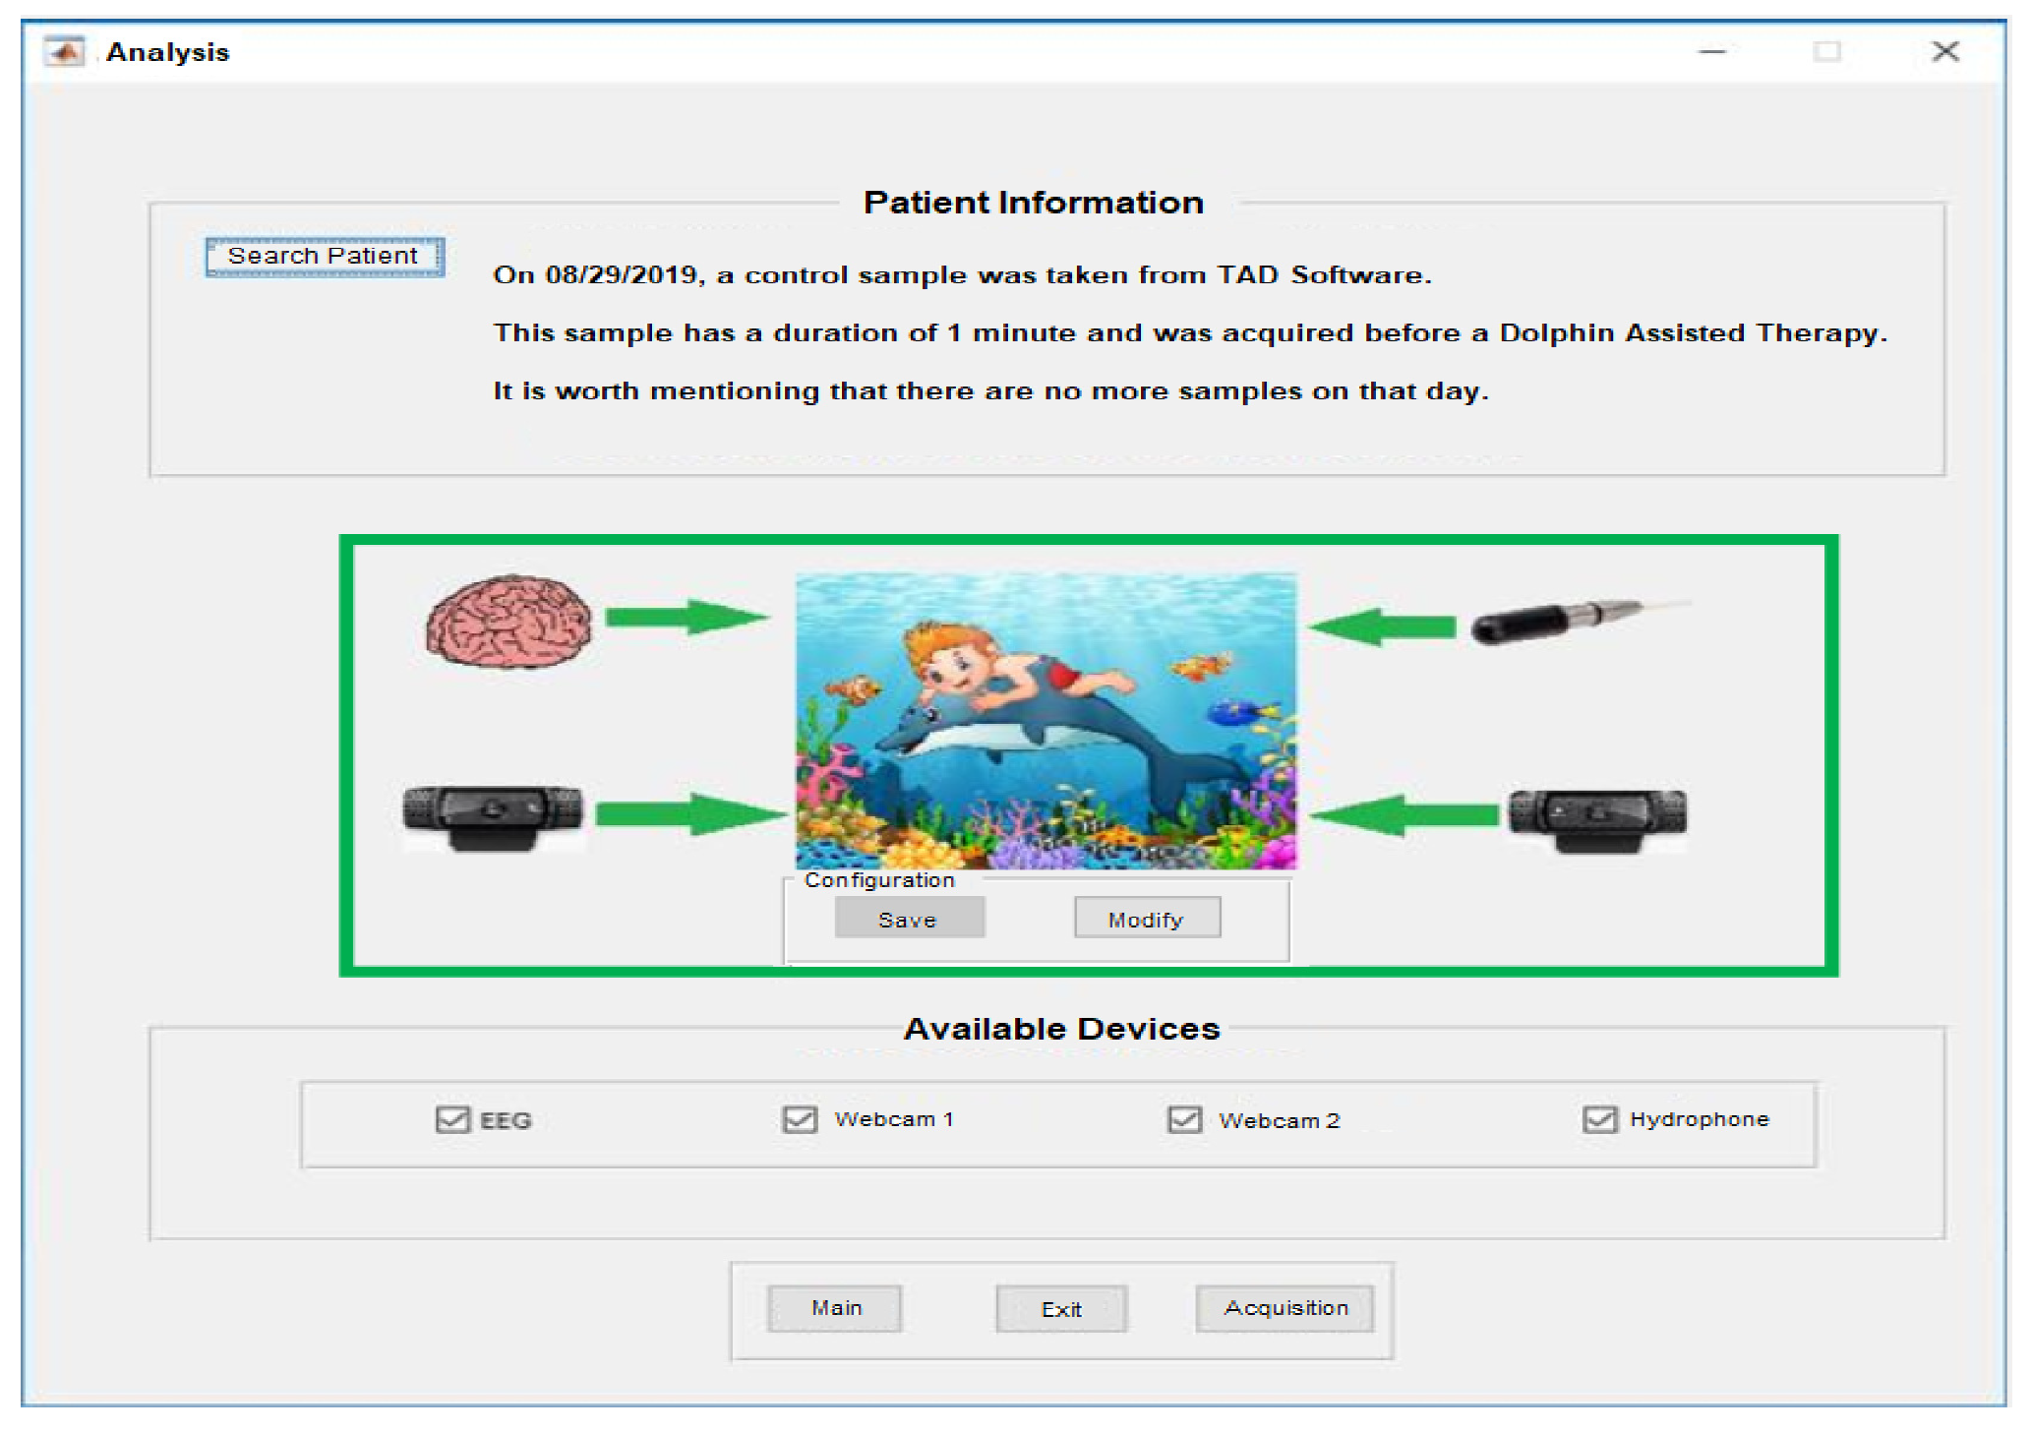This screenshot has height=1432, width=2032.
Task: Click the dolphin therapy illustration
Action: point(1046,721)
